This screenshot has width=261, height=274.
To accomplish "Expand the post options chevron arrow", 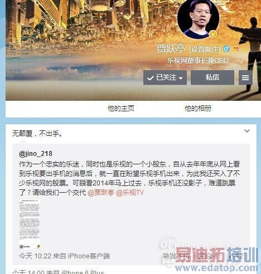I will 247,131.
